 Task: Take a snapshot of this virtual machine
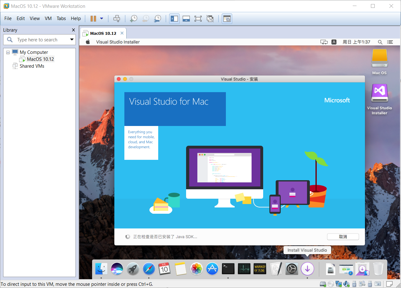point(133,18)
